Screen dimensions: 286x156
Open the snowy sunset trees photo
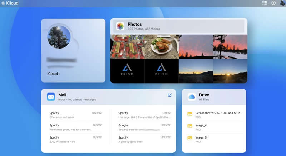[230, 47]
